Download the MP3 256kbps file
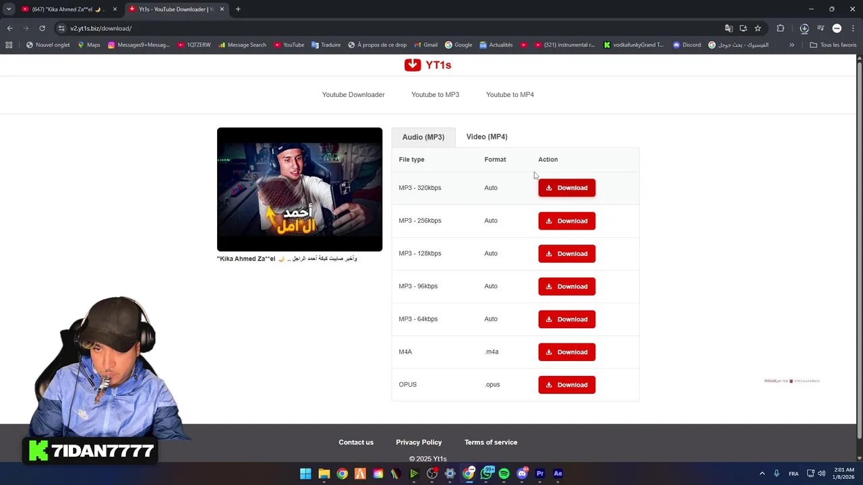This screenshot has width=863, height=485. point(567,221)
